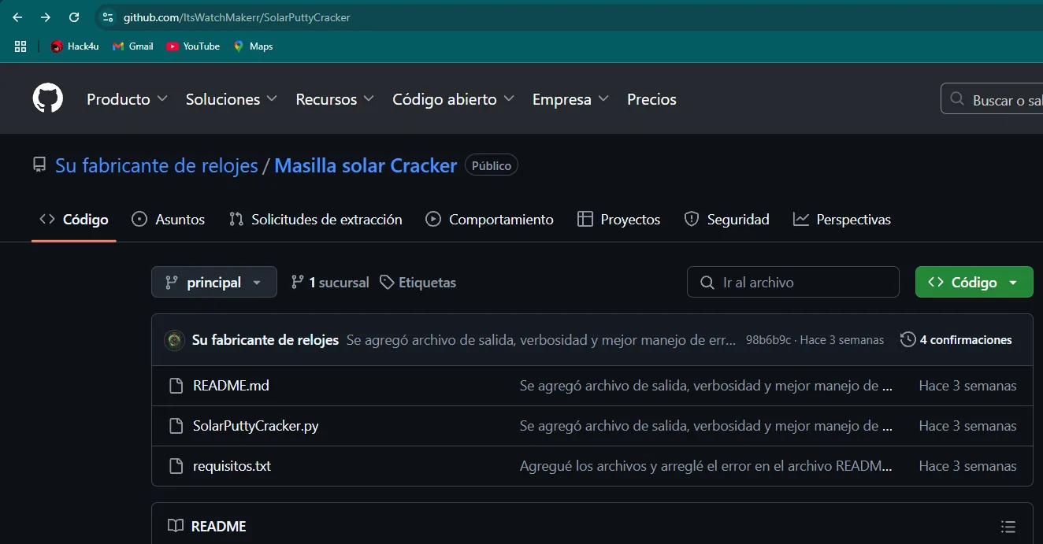
Task: Focus the Ir al archivo field
Action: tap(792, 282)
